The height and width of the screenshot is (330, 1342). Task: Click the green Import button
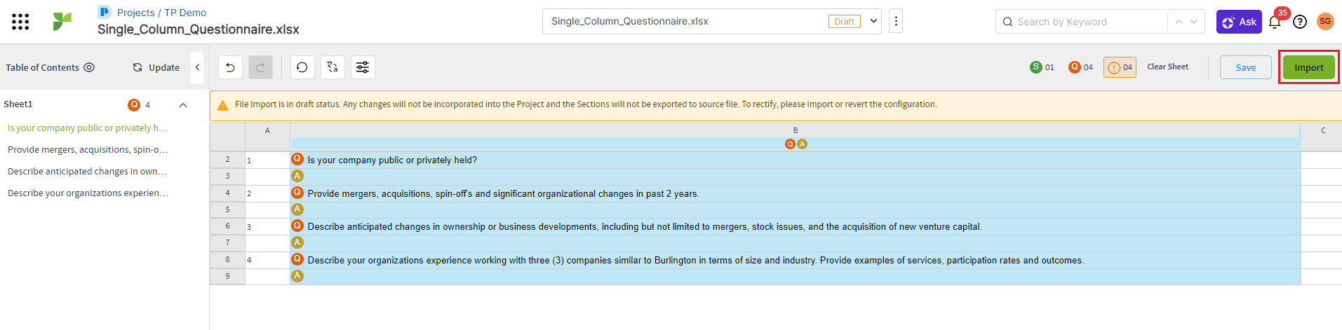[1308, 67]
